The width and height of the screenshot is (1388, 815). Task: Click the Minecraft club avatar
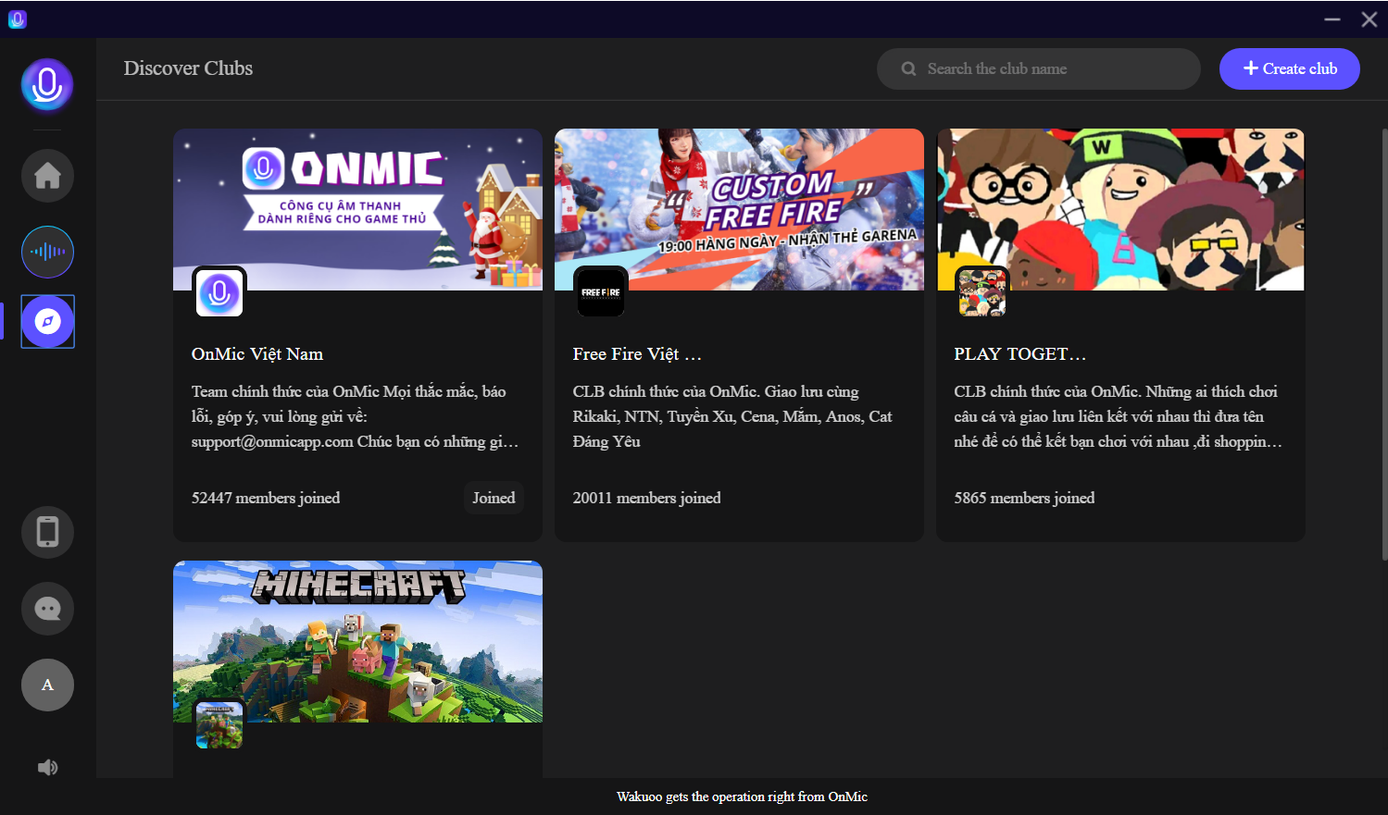(x=219, y=724)
